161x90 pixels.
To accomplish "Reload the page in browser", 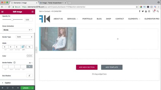I will coord(9,7).
